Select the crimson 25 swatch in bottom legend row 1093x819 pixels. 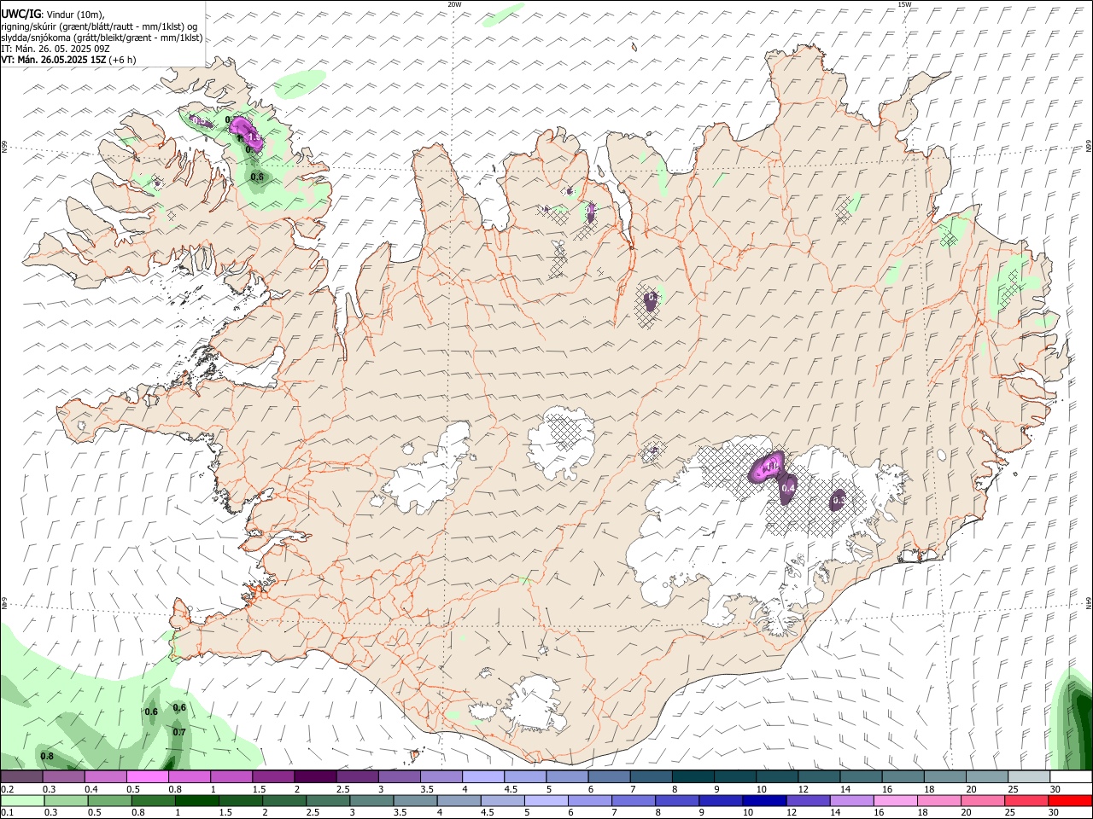click(1026, 801)
